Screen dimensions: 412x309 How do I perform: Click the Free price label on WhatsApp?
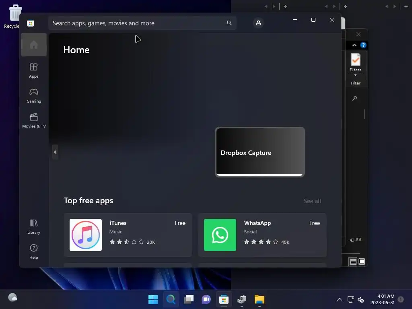(x=315, y=223)
